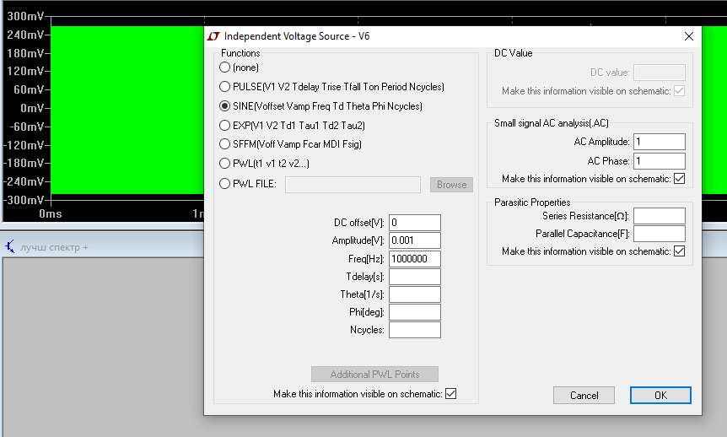This screenshot has width=727, height=437.
Task: Click the -60mV axis label on the waveform plot
Action: click(x=27, y=127)
